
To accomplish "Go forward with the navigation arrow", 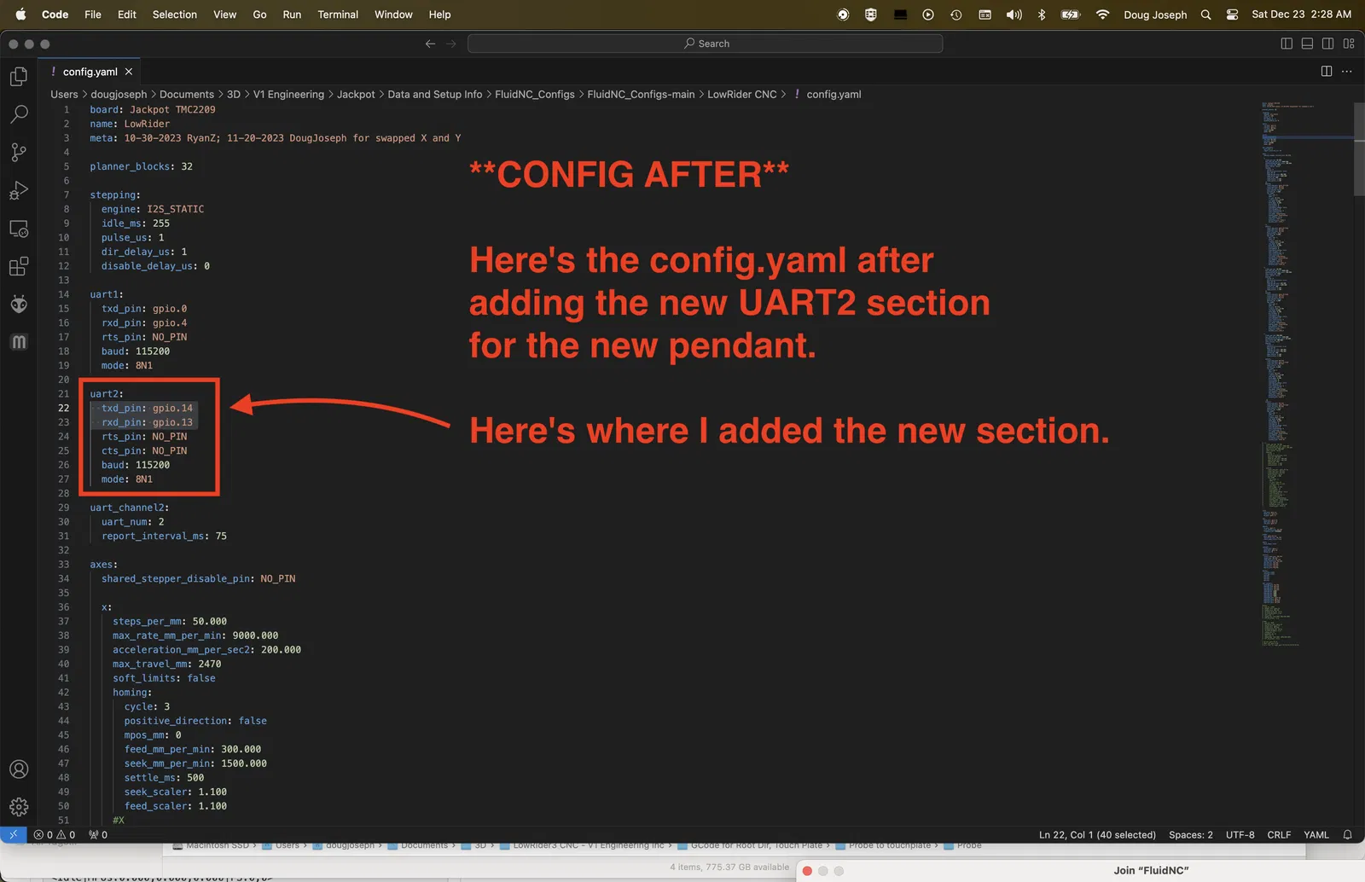I will (x=451, y=44).
